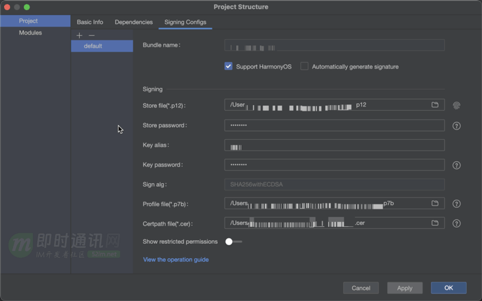This screenshot has height=301, width=482.
Task: Browse for Certpath file cer using the folder icon
Action: tap(434, 223)
